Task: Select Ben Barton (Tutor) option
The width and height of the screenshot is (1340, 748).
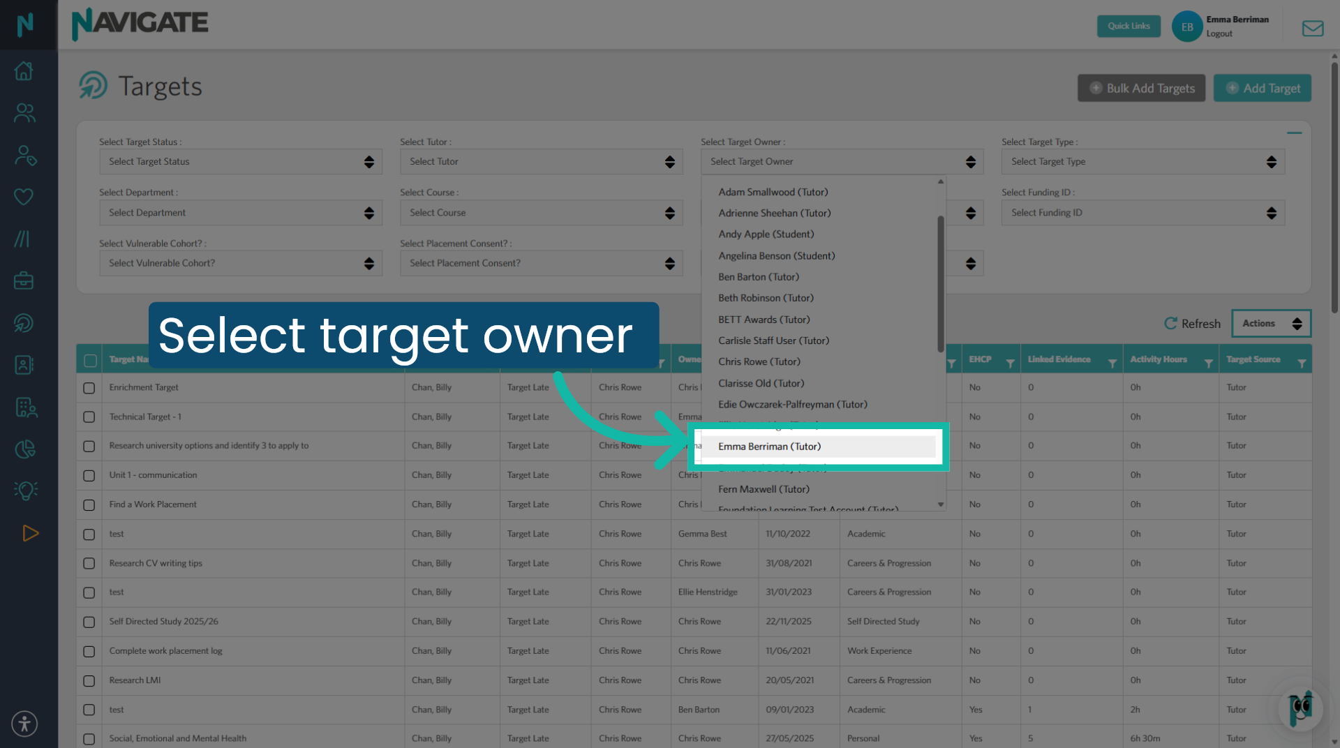Action: tap(819, 277)
